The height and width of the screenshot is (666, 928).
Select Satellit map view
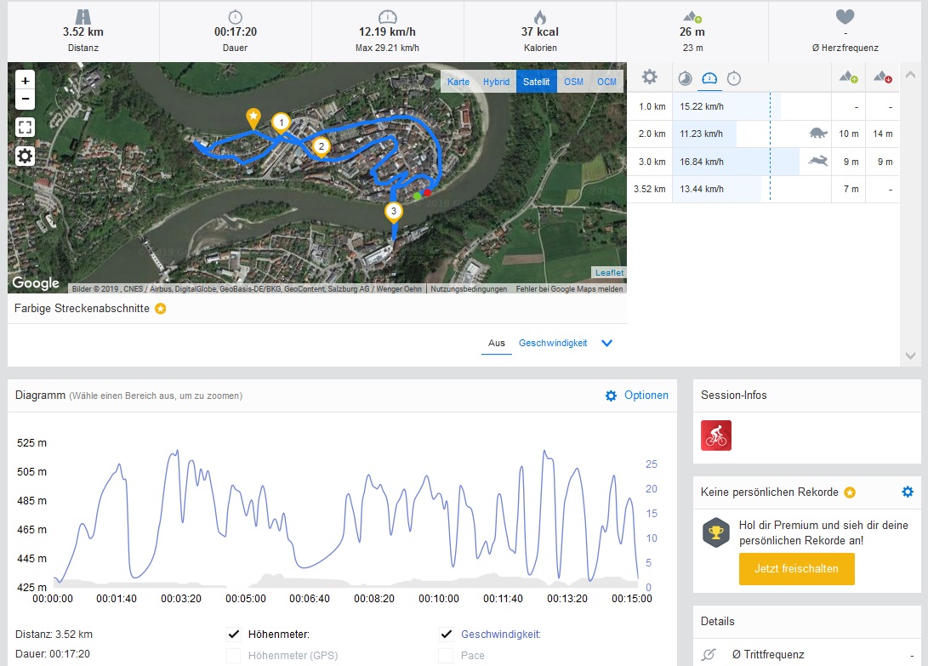(536, 82)
